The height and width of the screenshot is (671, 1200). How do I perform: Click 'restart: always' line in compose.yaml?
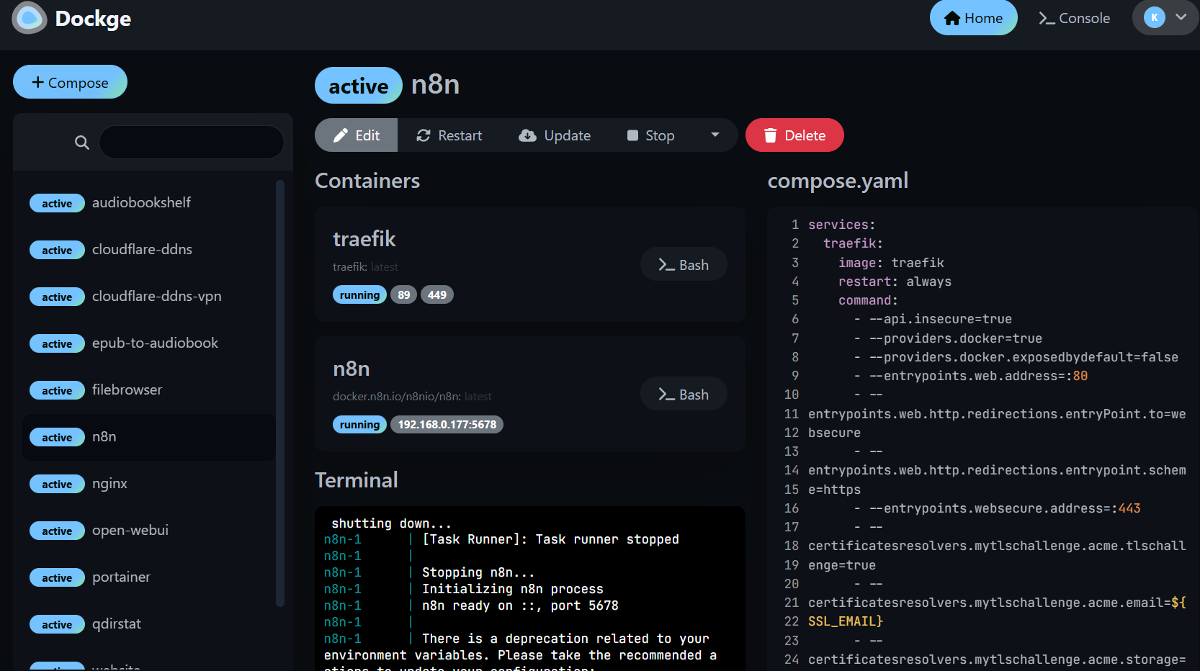[x=895, y=282]
